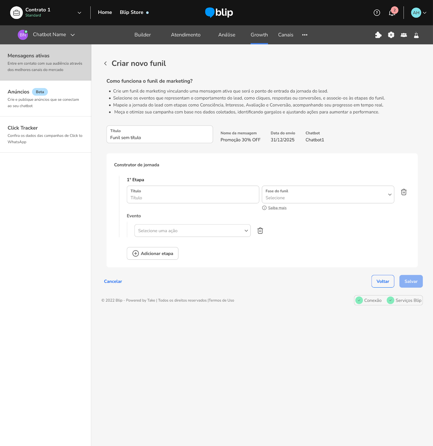Click the Saiba mais link
The width and height of the screenshot is (433, 446).
coord(277,208)
